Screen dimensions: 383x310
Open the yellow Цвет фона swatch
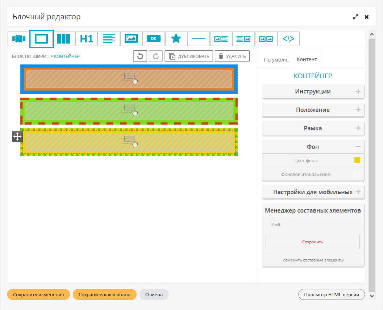[357, 160]
